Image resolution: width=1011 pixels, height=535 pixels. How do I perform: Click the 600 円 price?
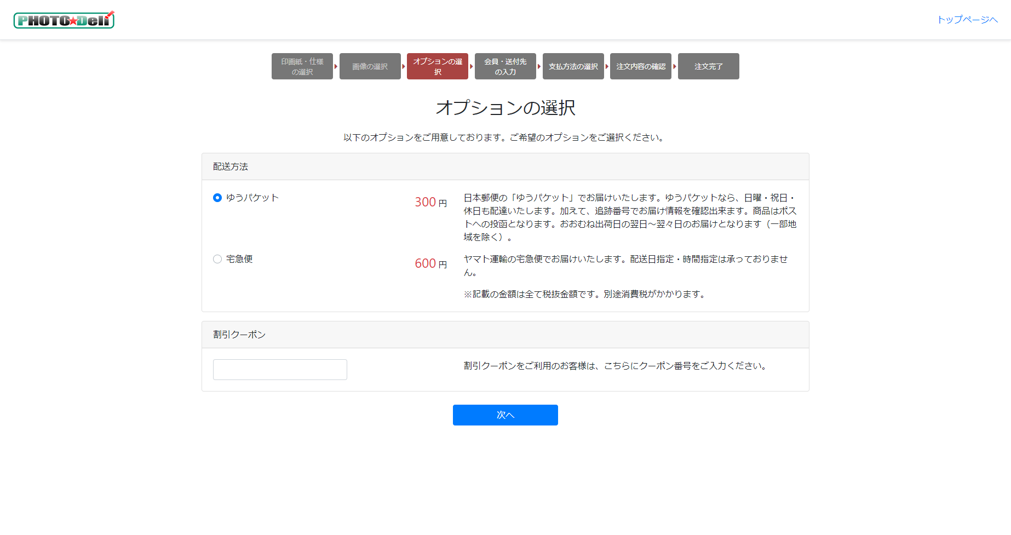(430, 263)
